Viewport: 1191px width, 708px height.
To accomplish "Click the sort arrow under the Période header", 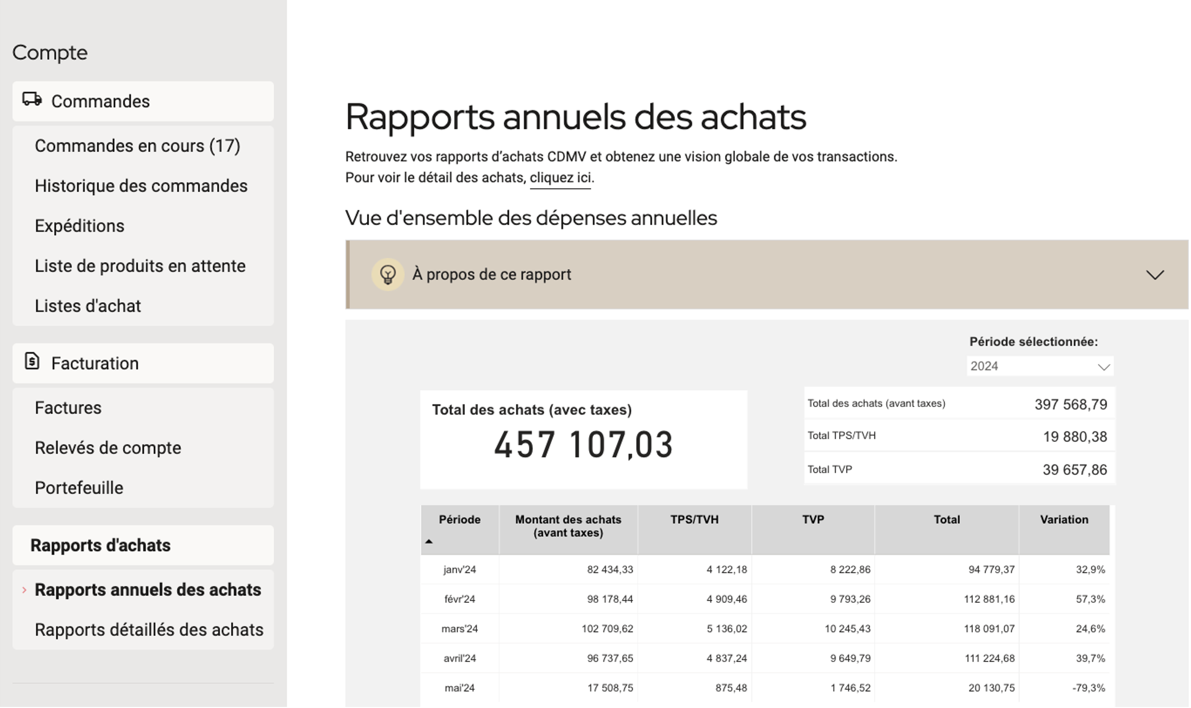I will pos(429,541).
